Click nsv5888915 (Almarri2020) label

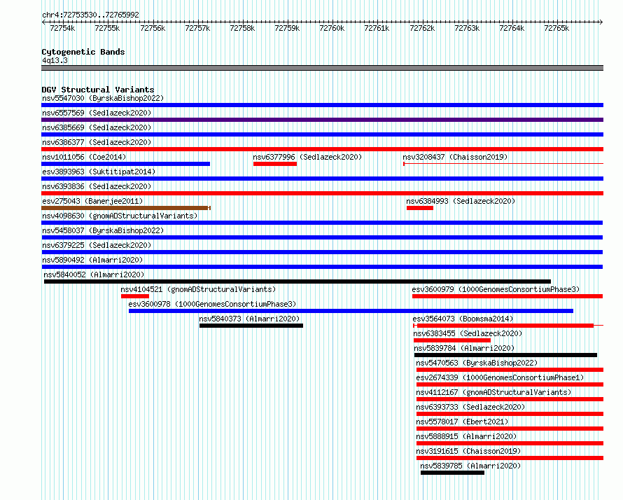pos(466,436)
